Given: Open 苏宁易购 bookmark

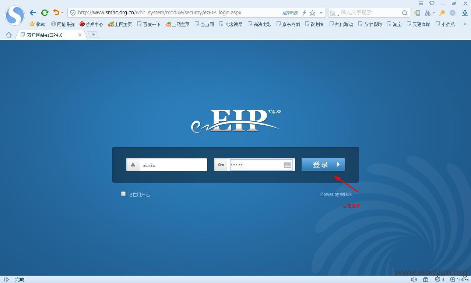Looking at the screenshot, I should click(370, 24).
